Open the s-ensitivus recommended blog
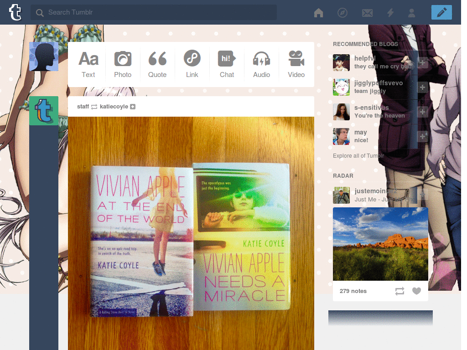This screenshot has height=350, width=467. click(371, 108)
